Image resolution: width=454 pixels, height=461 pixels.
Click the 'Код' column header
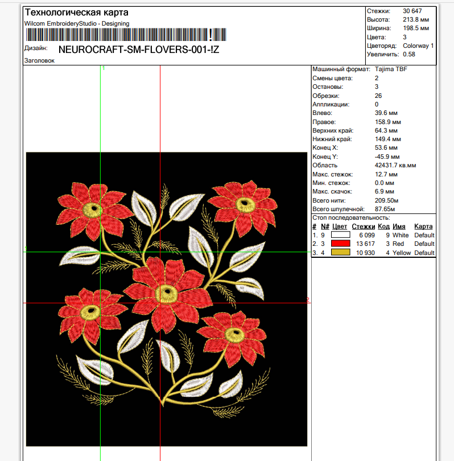click(383, 227)
